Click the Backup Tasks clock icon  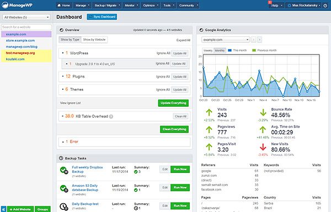point(61,158)
